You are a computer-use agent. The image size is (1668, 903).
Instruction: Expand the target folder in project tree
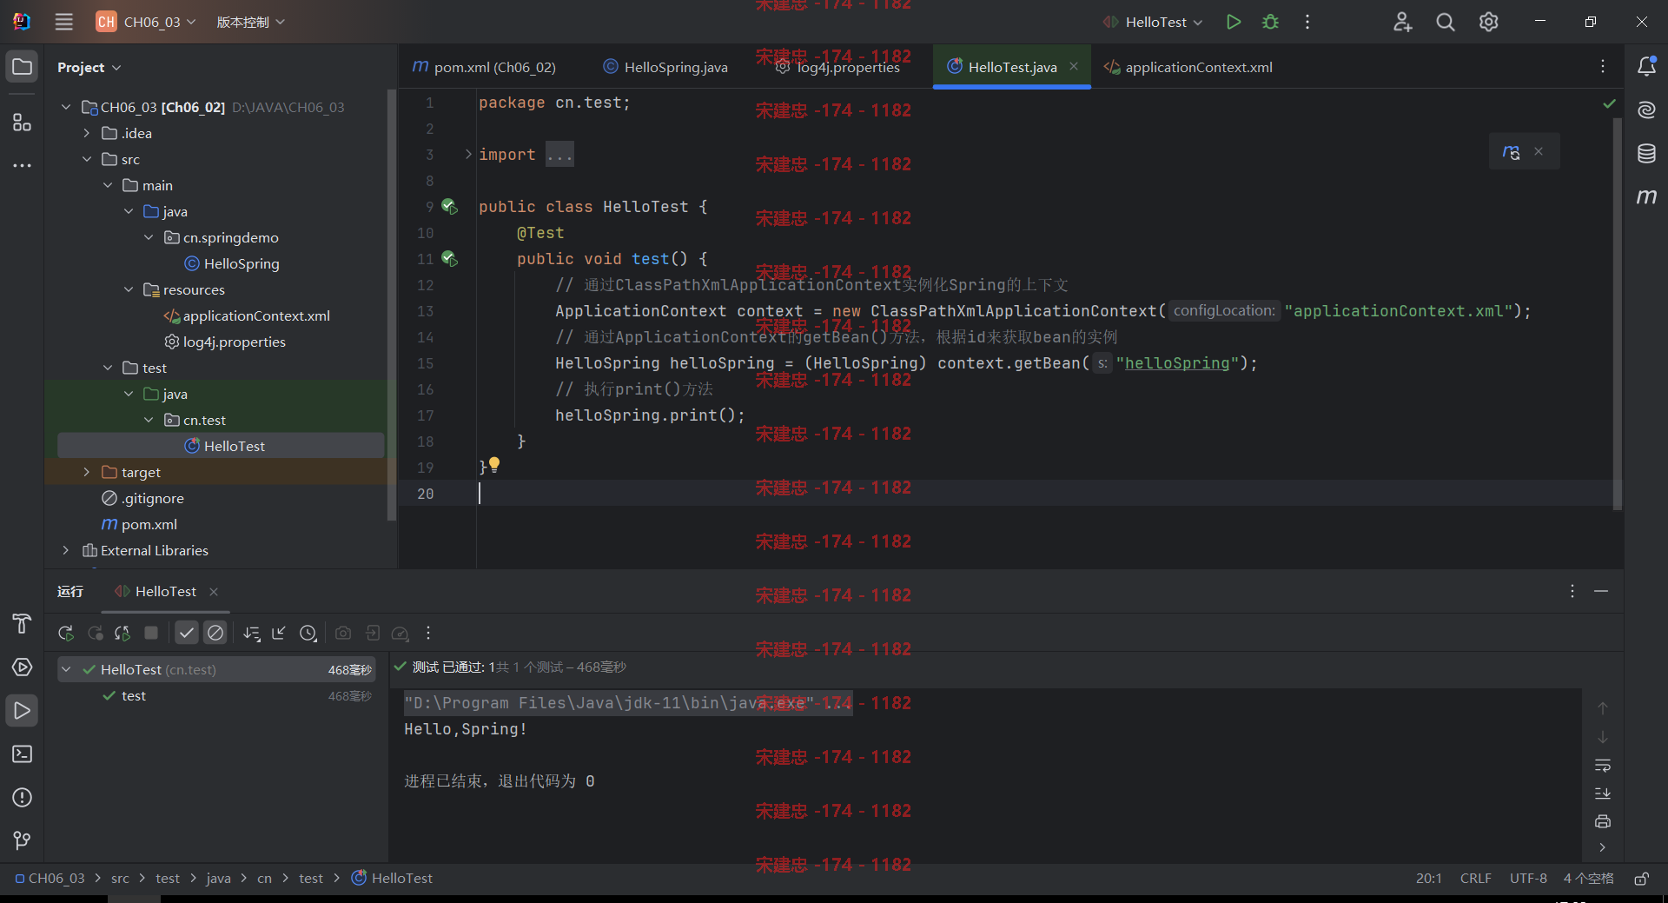[x=86, y=472]
